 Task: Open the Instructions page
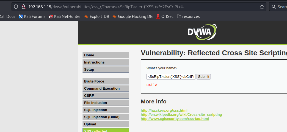[106, 62]
